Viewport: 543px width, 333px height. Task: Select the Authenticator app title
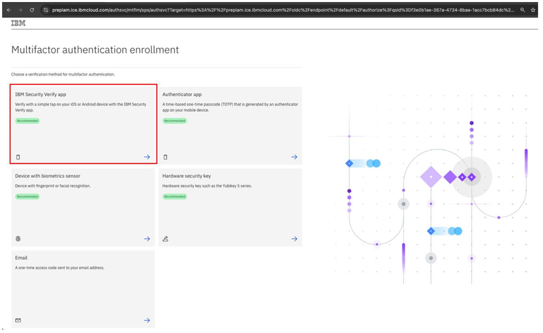click(x=182, y=94)
